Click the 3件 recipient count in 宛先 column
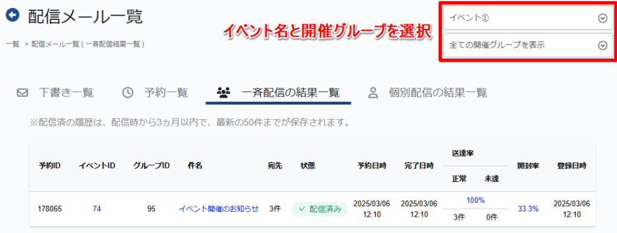Image resolution: width=617 pixels, height=233 pixels. pos(275,209)
